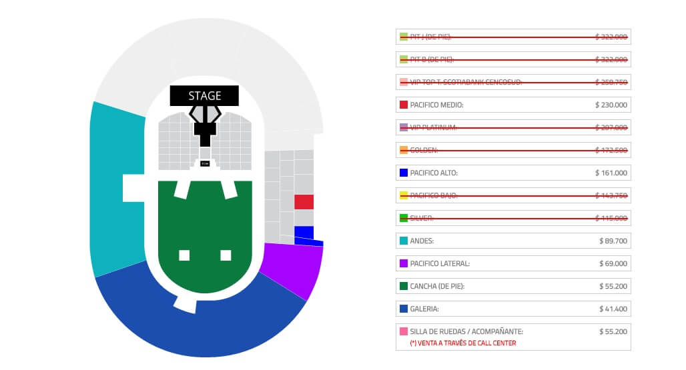Click the pink swatch beside SILLA DE RUEDAS
Viewport: 686px width, 370px height.
(403, 331)
